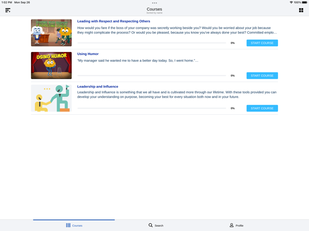Image resolution: width=309 pixels, height=231 pixels.
Task: Open the sort order icon
Action: click(x=8, y=10)
